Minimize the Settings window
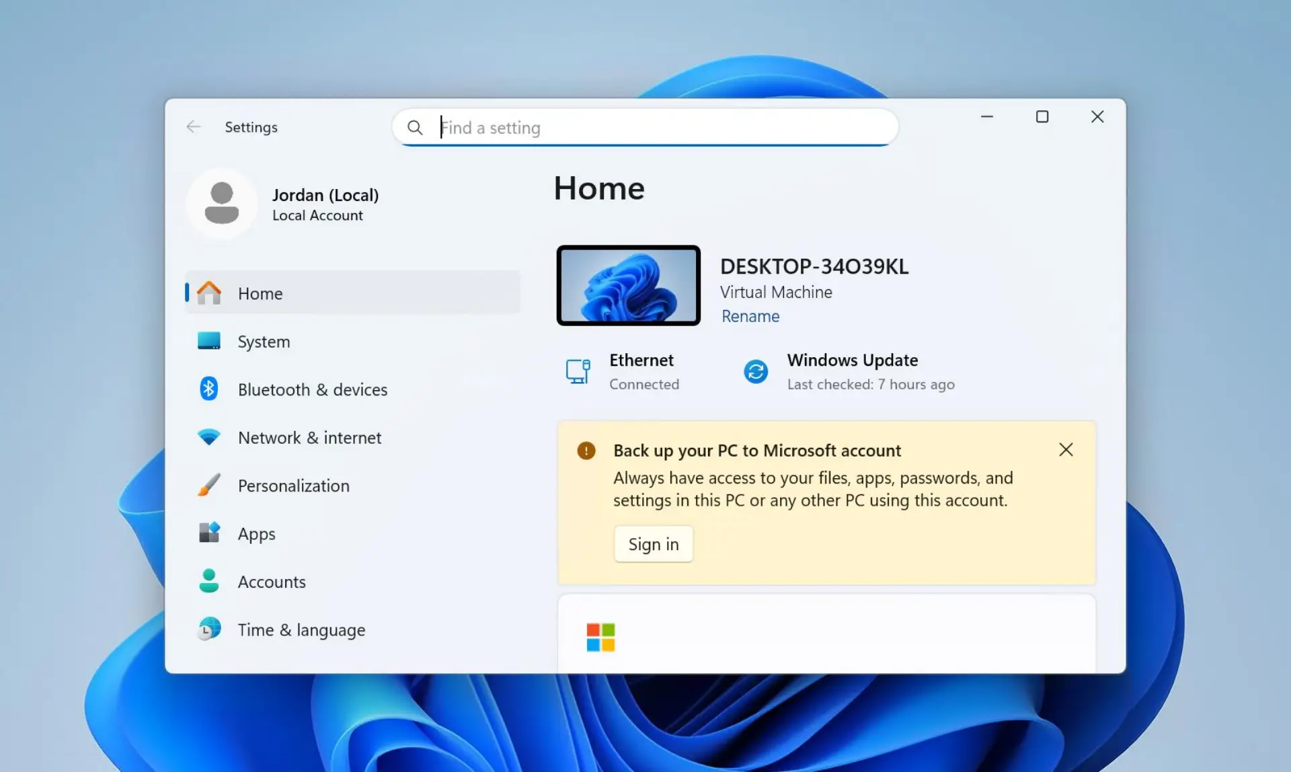The width and height of the screenshot is (1291, 772). 987,116
